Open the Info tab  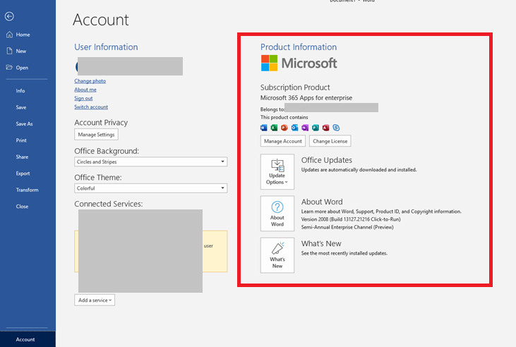20,91
